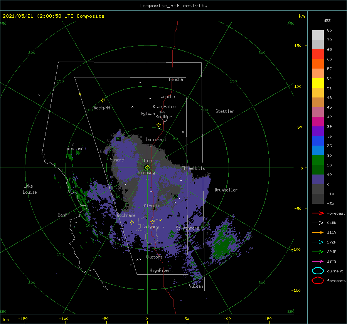Click the Lacombe town label

click(167, 97)
